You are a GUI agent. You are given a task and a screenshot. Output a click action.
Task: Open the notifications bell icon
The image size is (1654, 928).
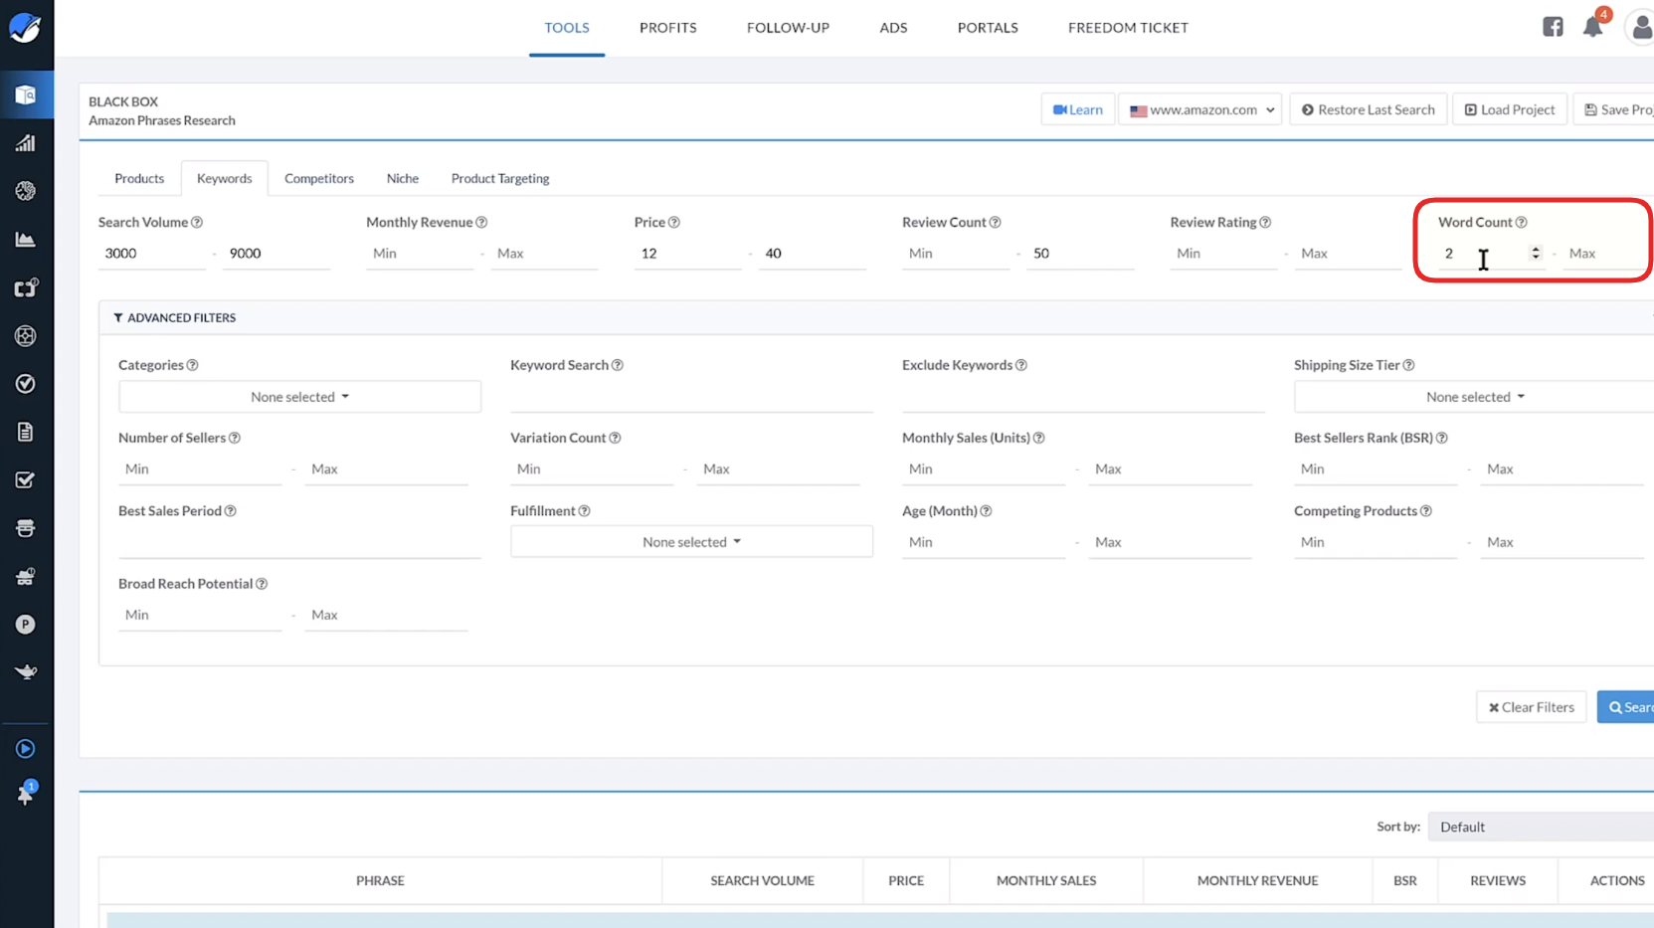coord(1593,27)
